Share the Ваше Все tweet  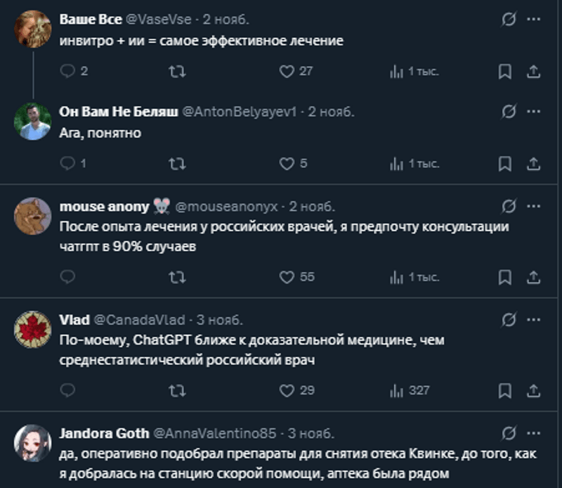point(533,71)
